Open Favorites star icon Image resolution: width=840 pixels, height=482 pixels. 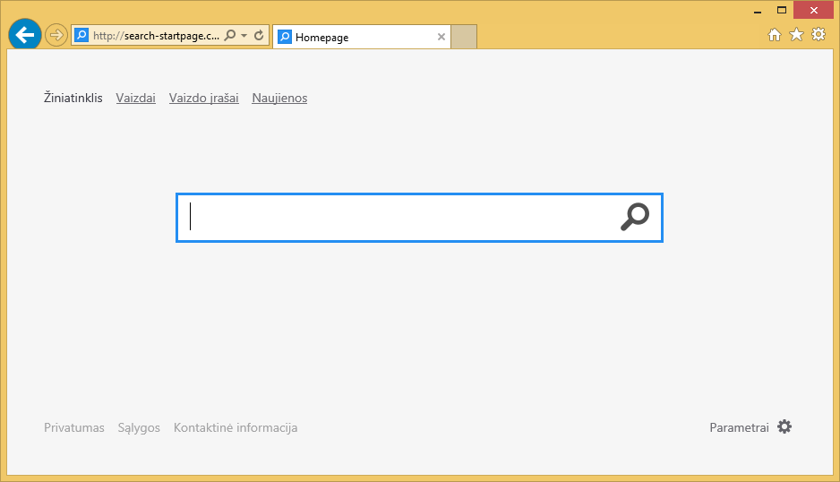tap(796, 35)
